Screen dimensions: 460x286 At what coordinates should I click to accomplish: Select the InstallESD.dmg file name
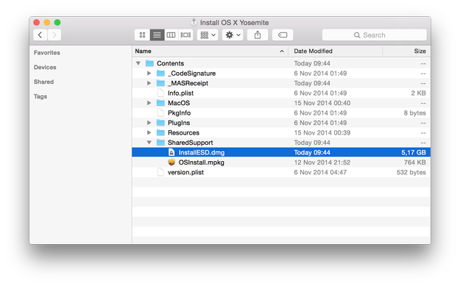[202, 152]
